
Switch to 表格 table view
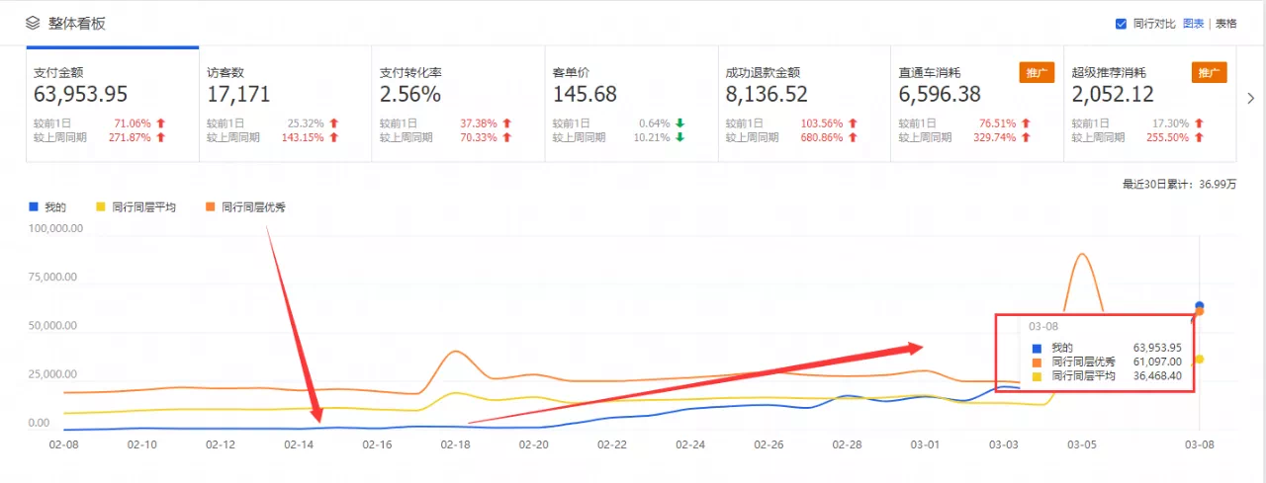pyautogui.click(x=1226, y=24)
